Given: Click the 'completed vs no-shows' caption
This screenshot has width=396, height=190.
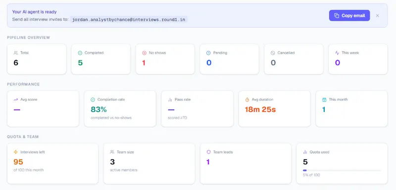Looking at the screenshot, I should (111, 118).
